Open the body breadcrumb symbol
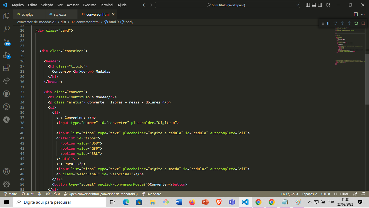The width and height of the screenshot is (369, 208). tap(127, 22)
